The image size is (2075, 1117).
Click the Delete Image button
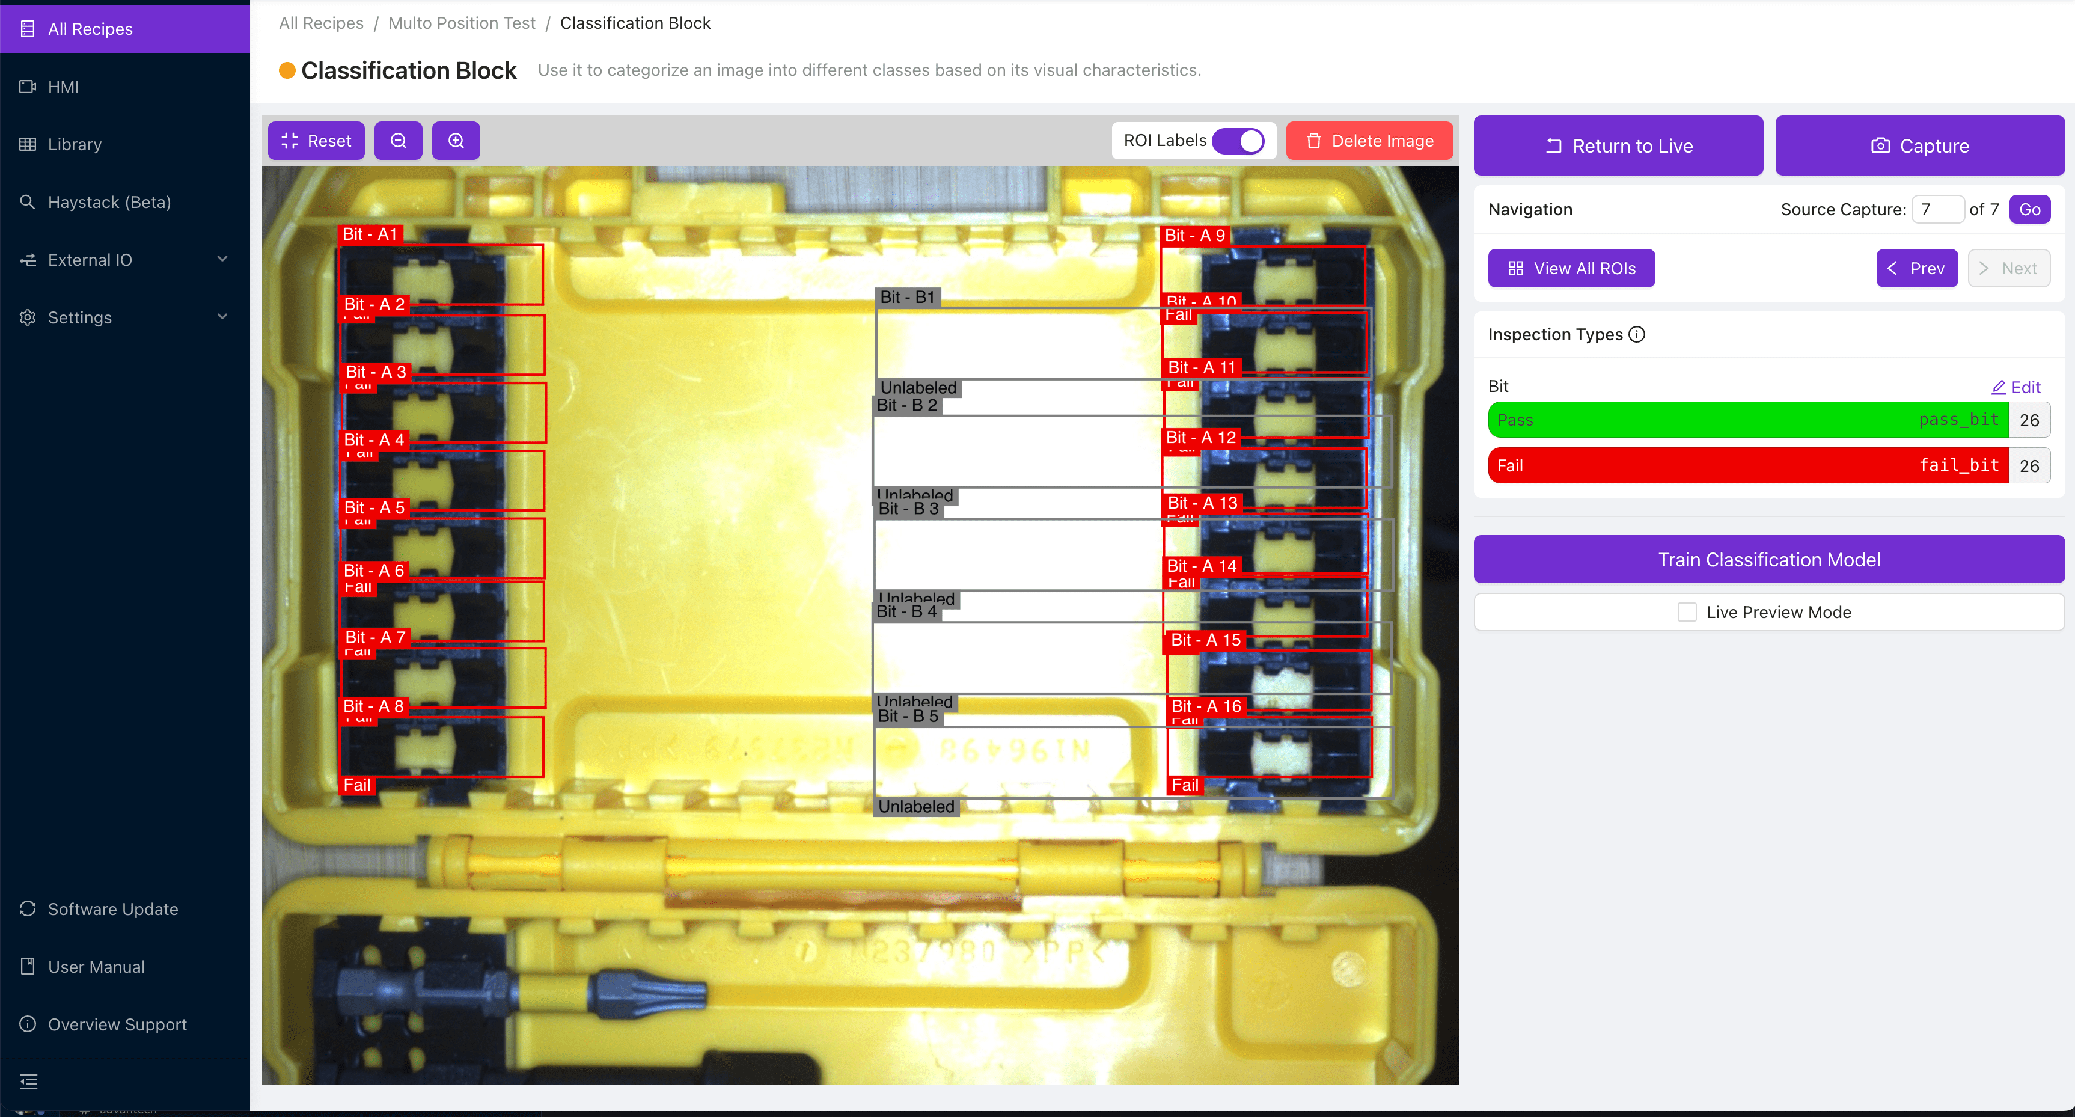pos(1369,141)
